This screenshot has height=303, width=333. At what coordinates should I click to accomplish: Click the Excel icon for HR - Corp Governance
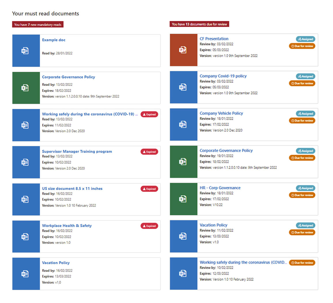[183, 199]
